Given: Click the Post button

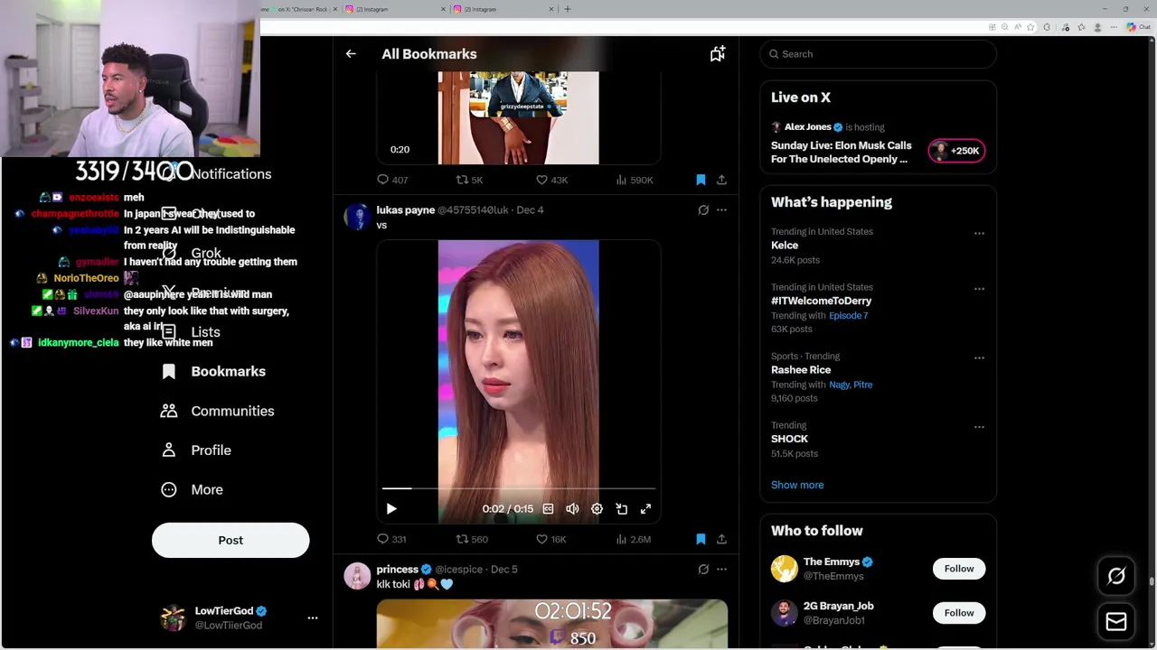Looking at the screenshot, I should pyautogui.click(x=230, y=540).
